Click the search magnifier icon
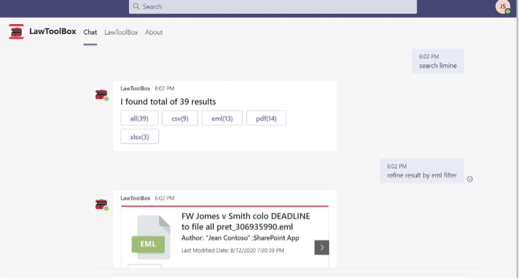This screenshot has height=279, width=519. [x=136, y=6]
